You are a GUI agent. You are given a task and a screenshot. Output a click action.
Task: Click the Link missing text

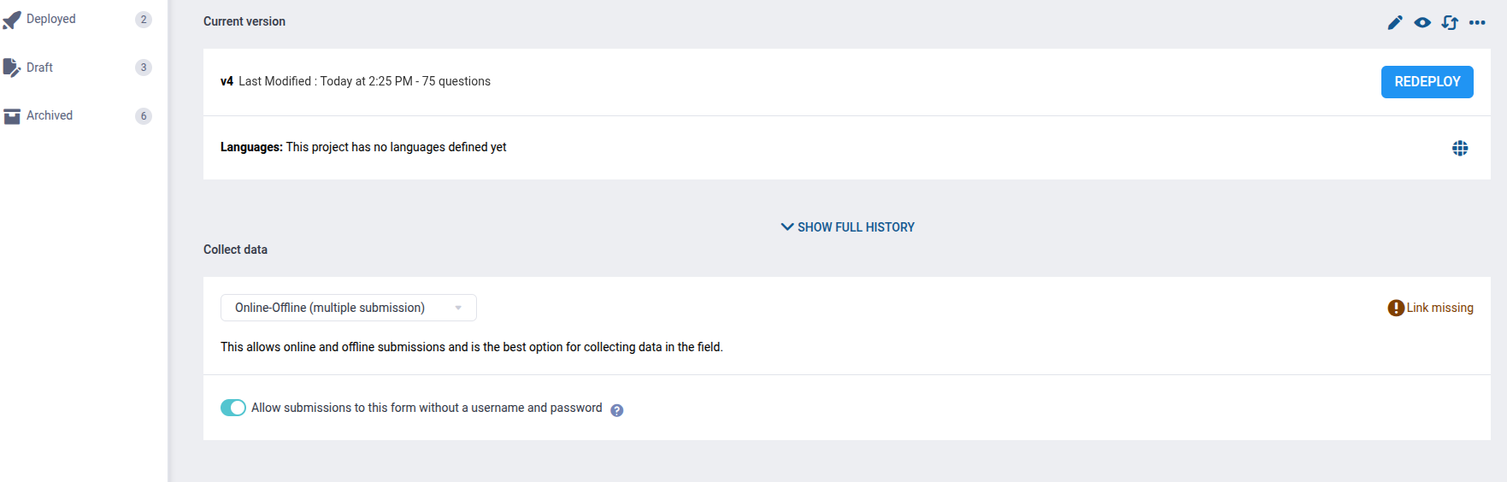point(1440,308)
